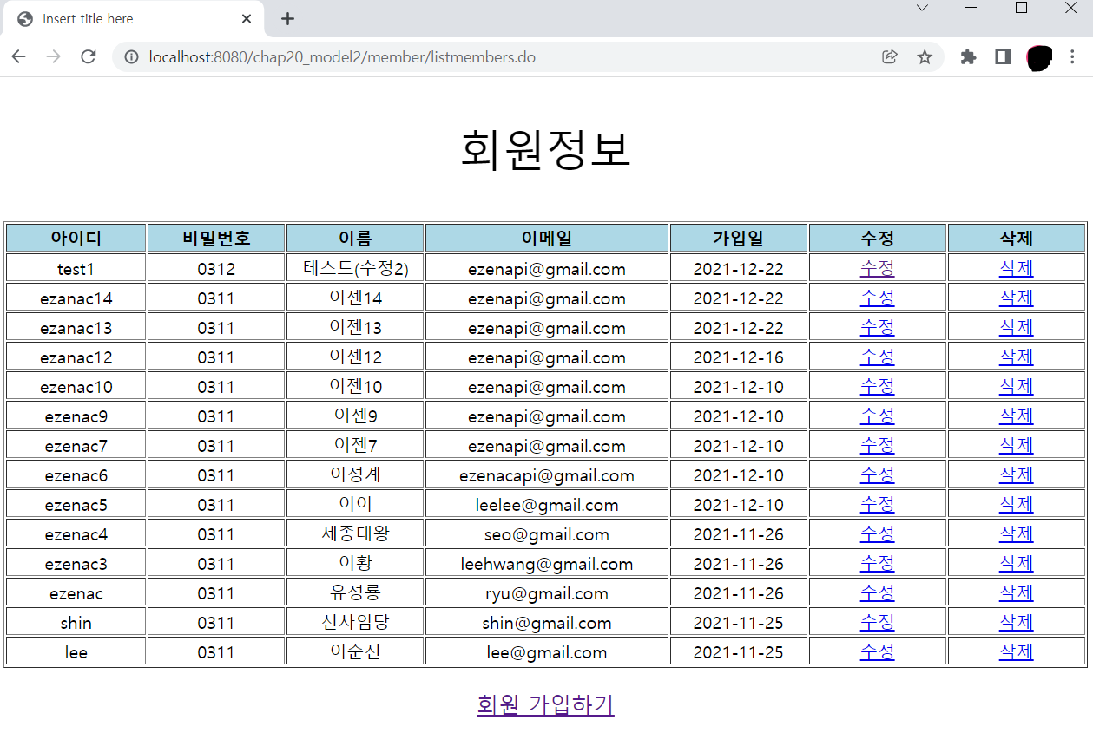Open 수정 for ezenac7
The image size is (1093, 733).
point(878,445)
